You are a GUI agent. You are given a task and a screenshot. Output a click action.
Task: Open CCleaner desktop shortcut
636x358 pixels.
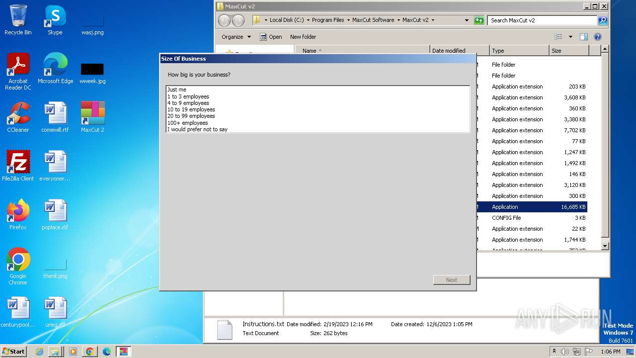pos(18,117)
